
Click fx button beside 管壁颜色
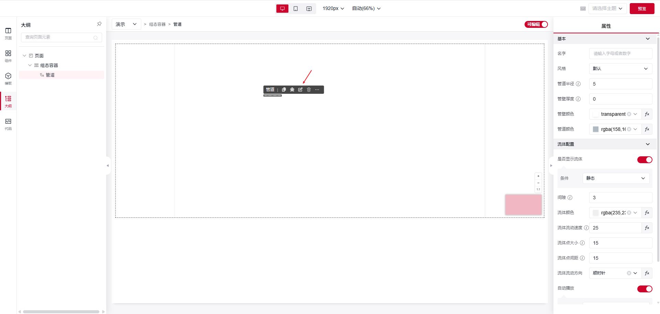pos(647,114)
